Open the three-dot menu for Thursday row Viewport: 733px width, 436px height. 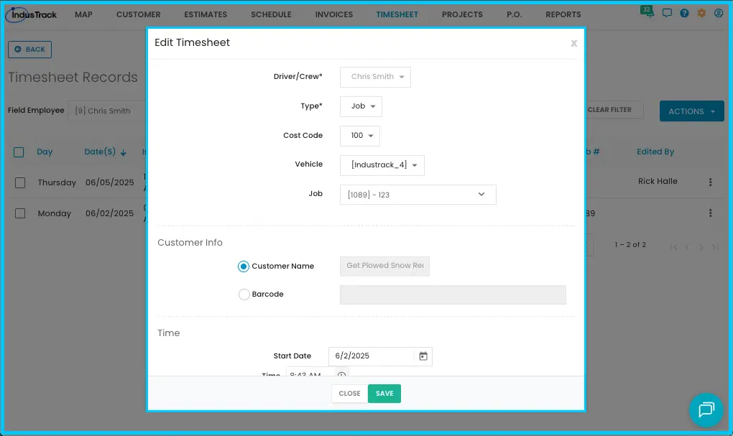710,182
